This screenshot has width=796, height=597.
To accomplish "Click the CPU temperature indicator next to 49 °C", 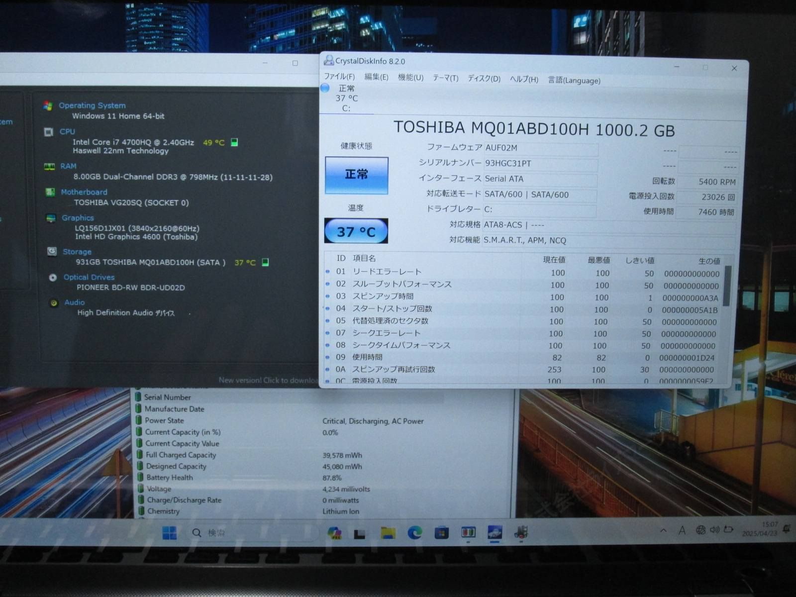I will (x=234, y=142).
